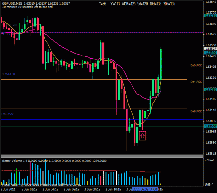Click the 2755.2 volume scale value

pyautogui.click(x=209, y=160)
